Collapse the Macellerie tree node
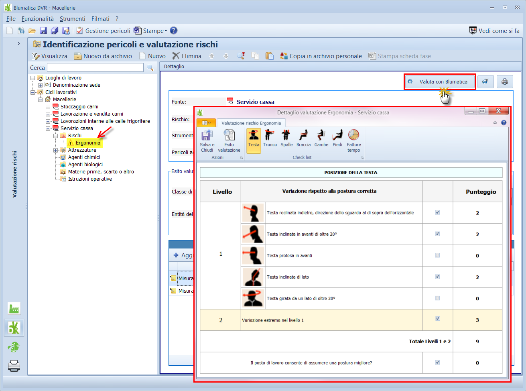This screenshot has width=526, height=391. [x=40, y=100]
